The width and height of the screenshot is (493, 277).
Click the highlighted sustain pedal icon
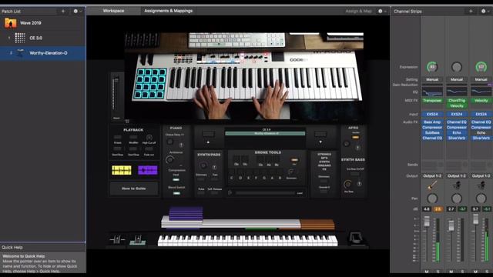pos(138,240)
